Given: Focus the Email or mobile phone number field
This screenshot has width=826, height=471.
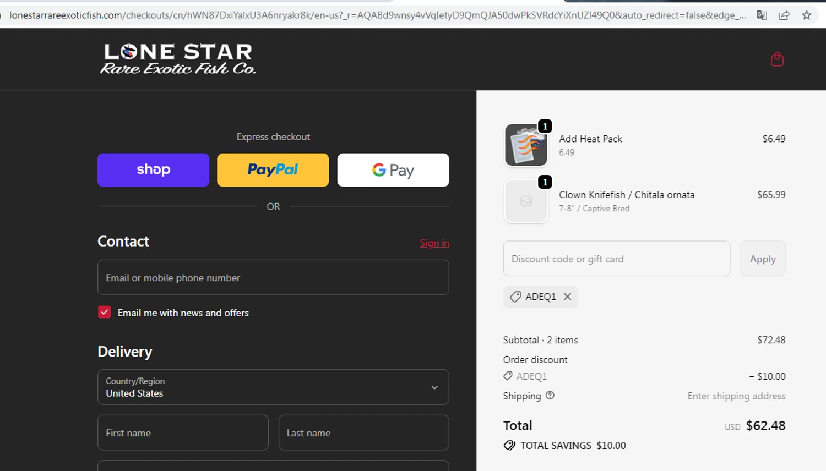Looking at the screenshot, I should tap(273, 277).
